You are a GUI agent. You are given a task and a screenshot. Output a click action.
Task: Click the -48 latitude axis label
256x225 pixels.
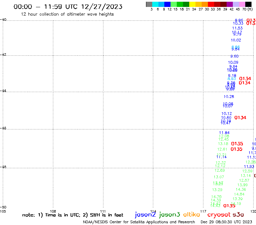click(3, 167)
